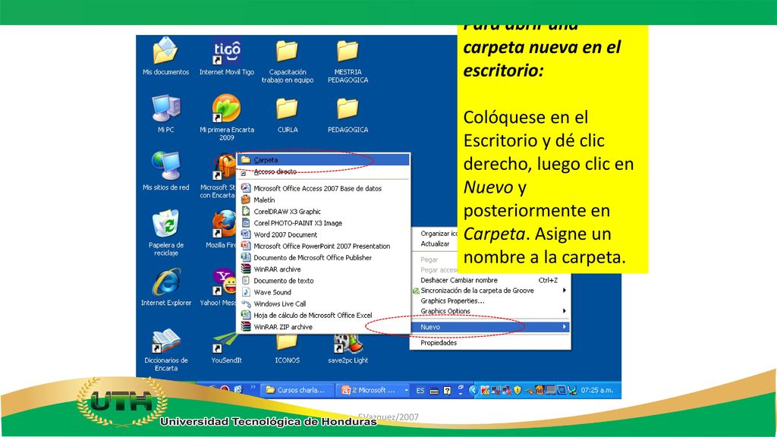Launch Mozilla Firefox desktop shortcut
This screenshot has height=437, width=777.
coord(221,229)
